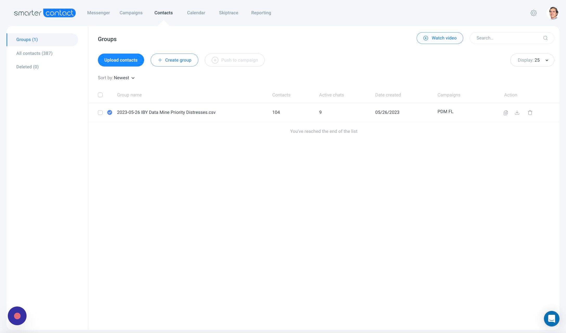Go to the Campaigns tab

pos(131,13)
